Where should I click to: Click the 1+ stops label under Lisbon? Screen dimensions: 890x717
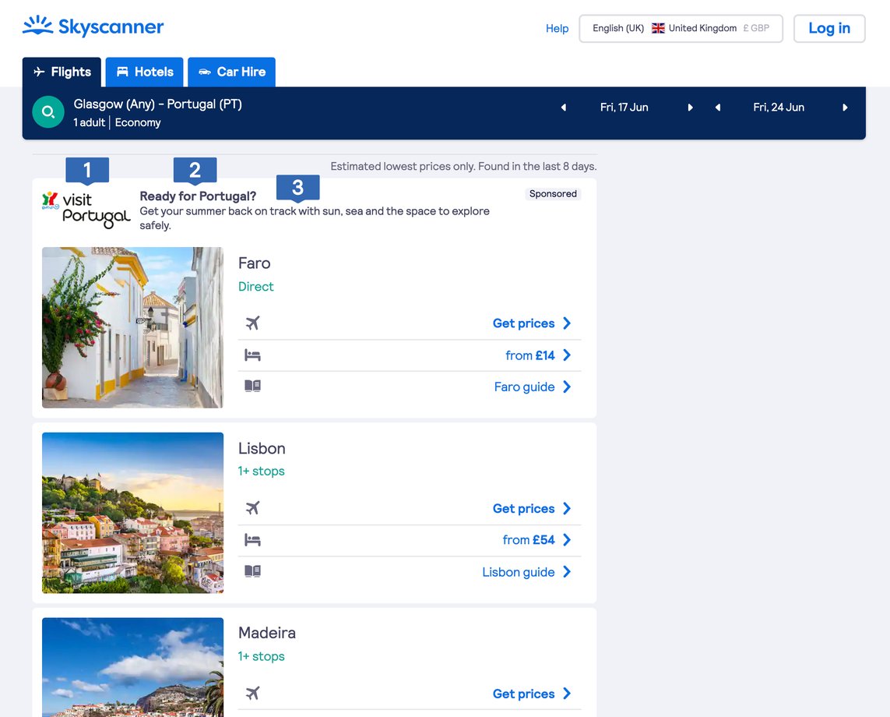pos(261,471)
